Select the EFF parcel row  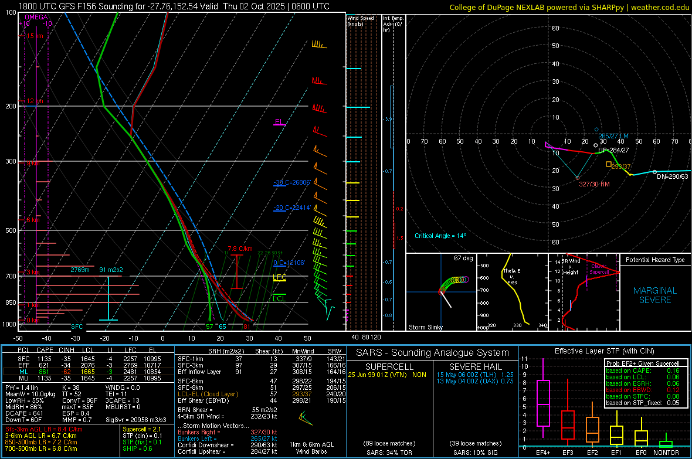tap(89, 365)
